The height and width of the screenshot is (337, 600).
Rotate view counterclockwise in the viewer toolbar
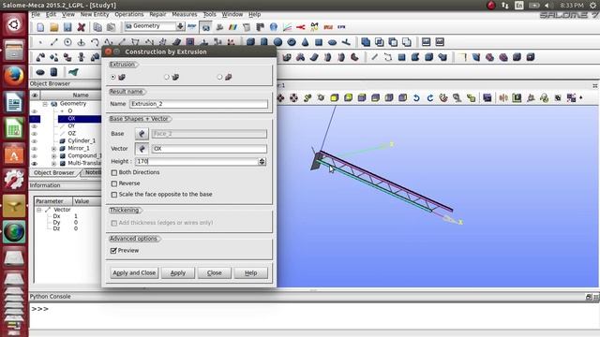click(x=416, y=98)
